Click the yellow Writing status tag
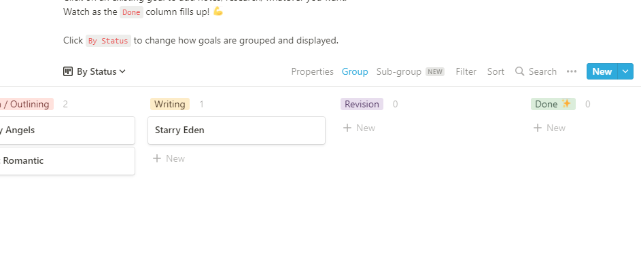This screenshot has height=265, width=641. tap(170, 104)
